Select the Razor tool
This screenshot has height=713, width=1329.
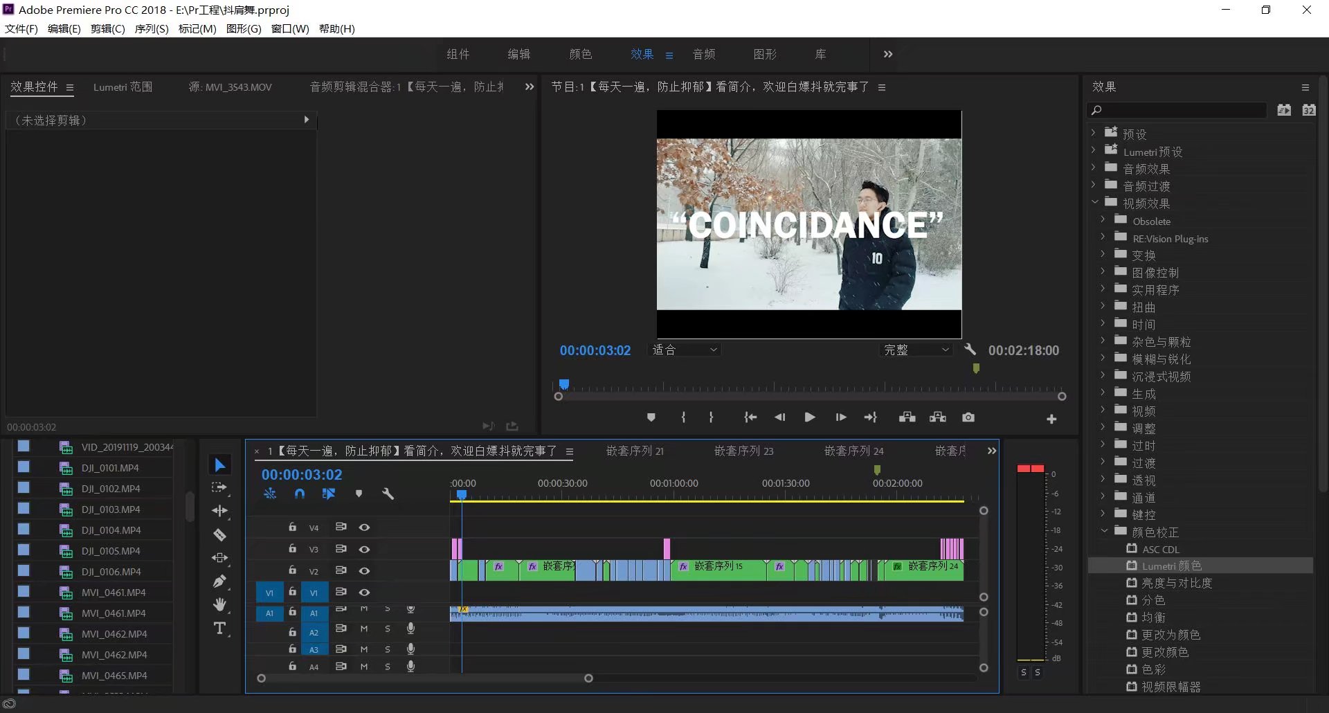tap(219, 534)
